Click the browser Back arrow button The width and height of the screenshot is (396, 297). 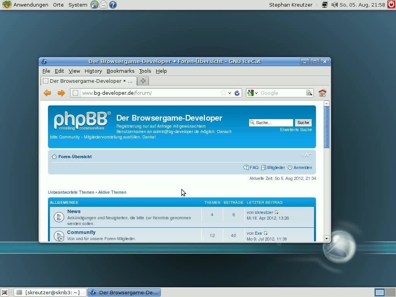[47, 93]
